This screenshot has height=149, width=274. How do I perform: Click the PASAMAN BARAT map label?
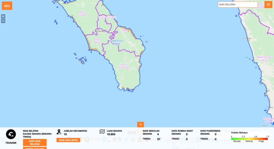click(269, 120)
